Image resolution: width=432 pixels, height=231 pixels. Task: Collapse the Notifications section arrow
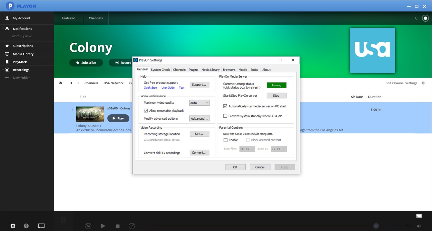click(x=3, y=28)
